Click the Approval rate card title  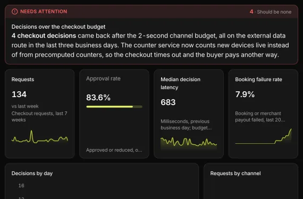[103, 79]
